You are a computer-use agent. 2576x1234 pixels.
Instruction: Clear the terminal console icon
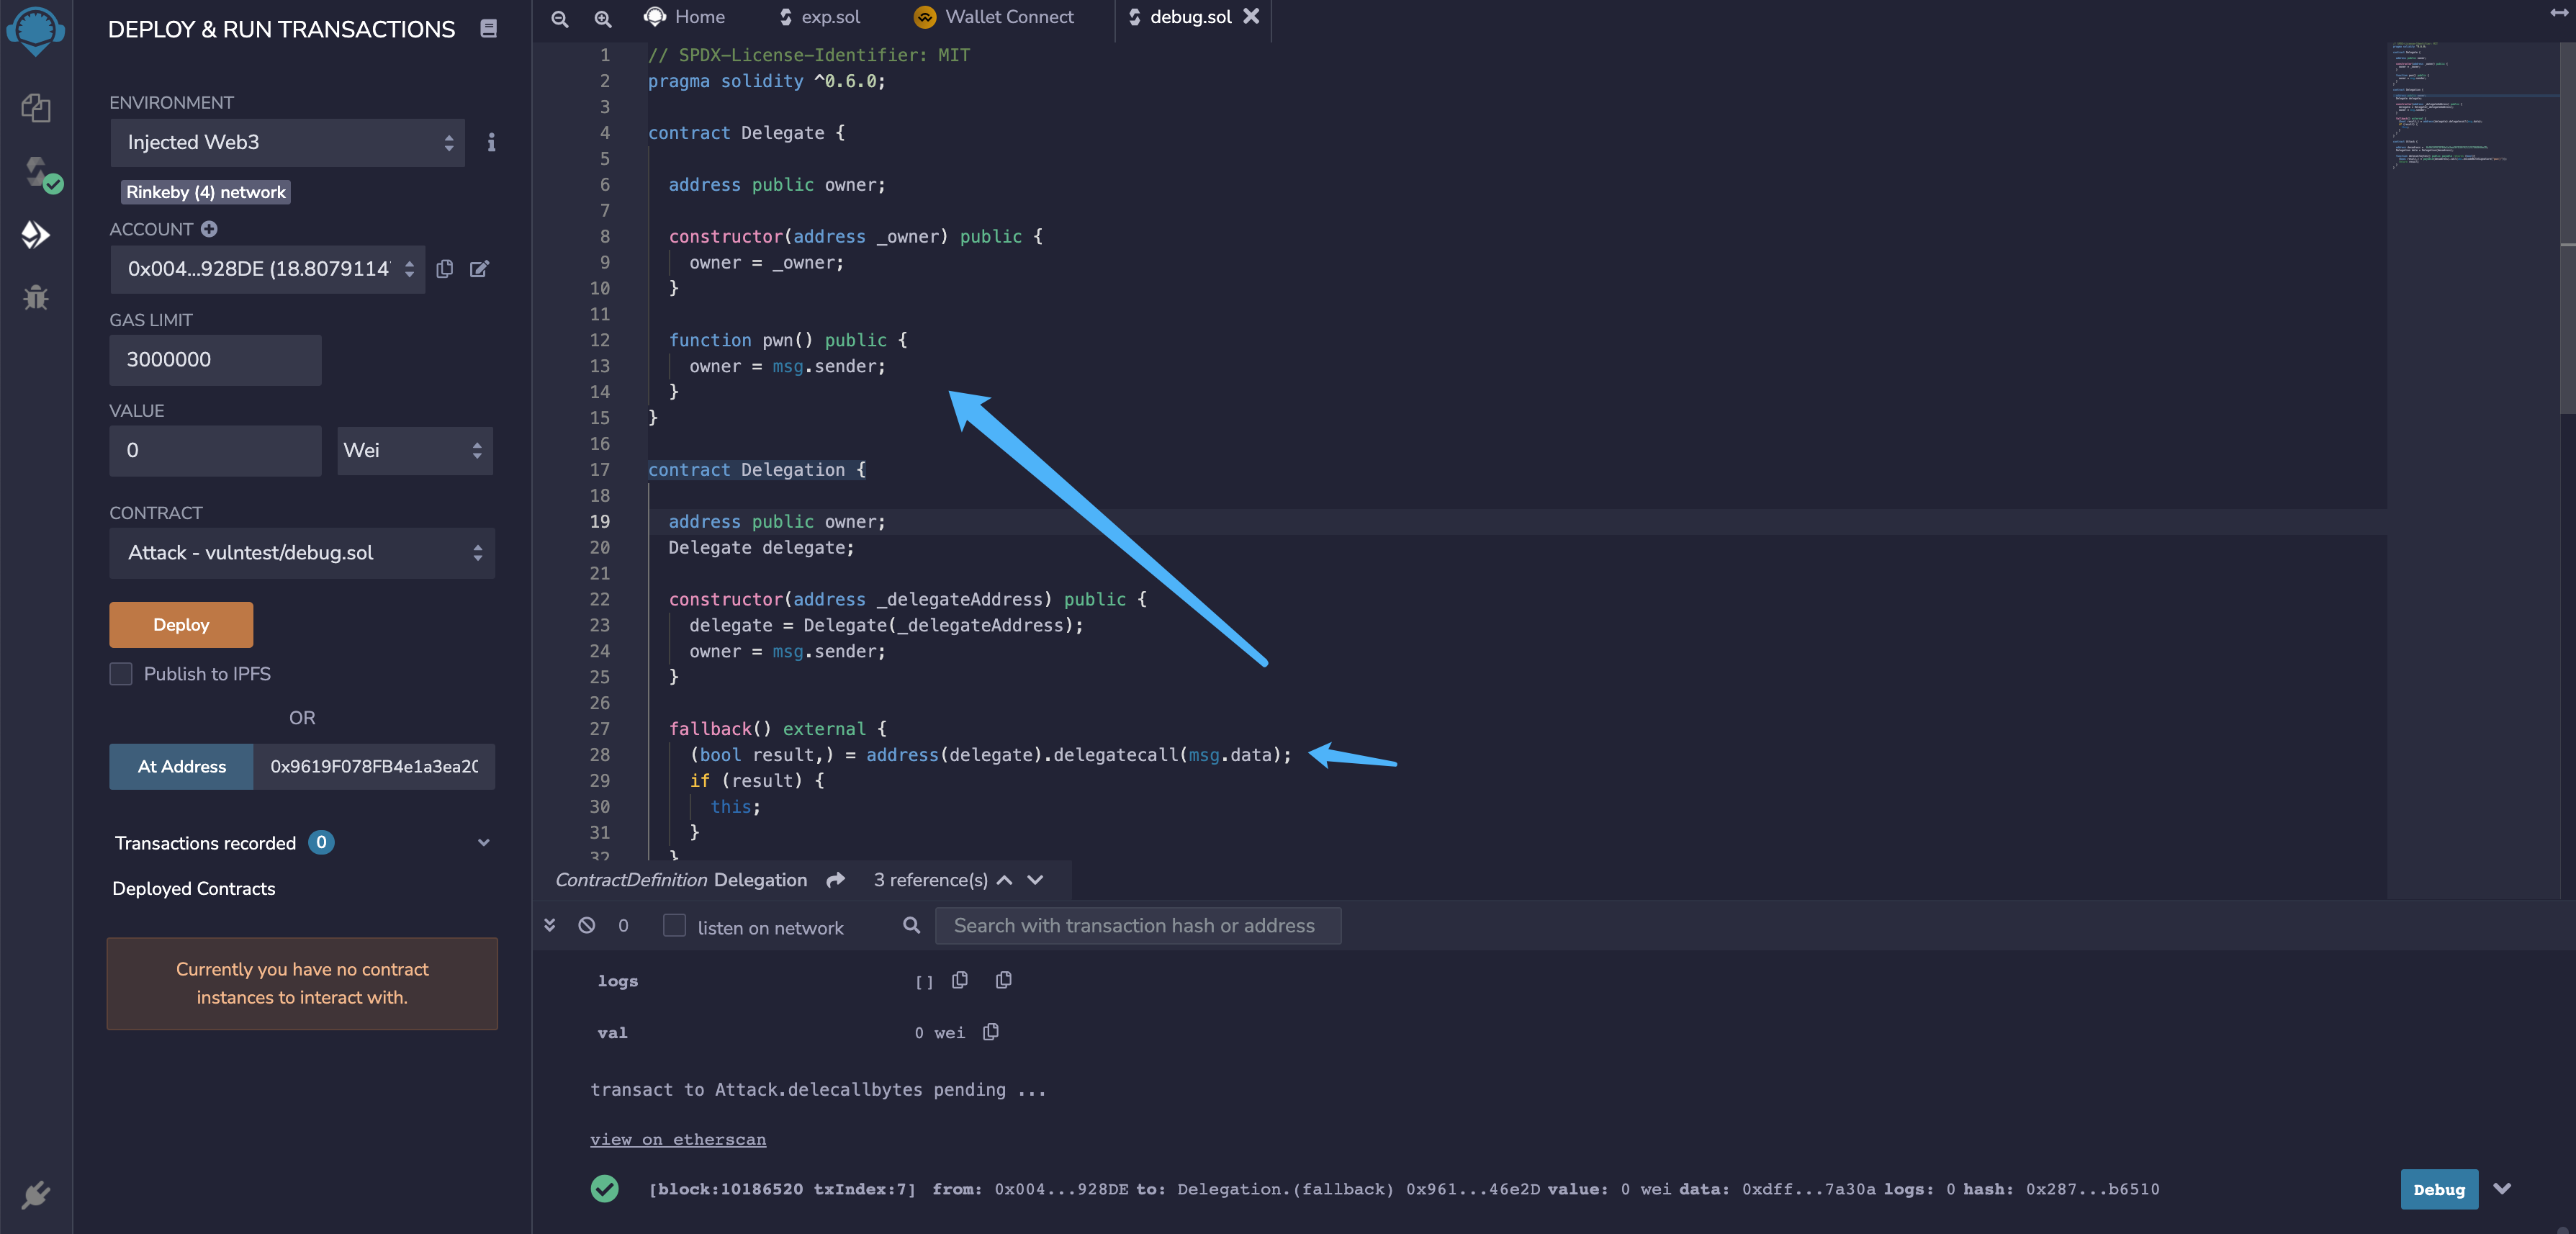(587, 926)
